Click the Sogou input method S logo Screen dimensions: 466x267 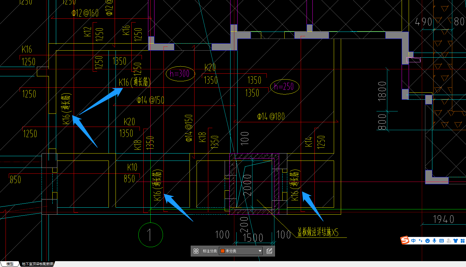405,240
